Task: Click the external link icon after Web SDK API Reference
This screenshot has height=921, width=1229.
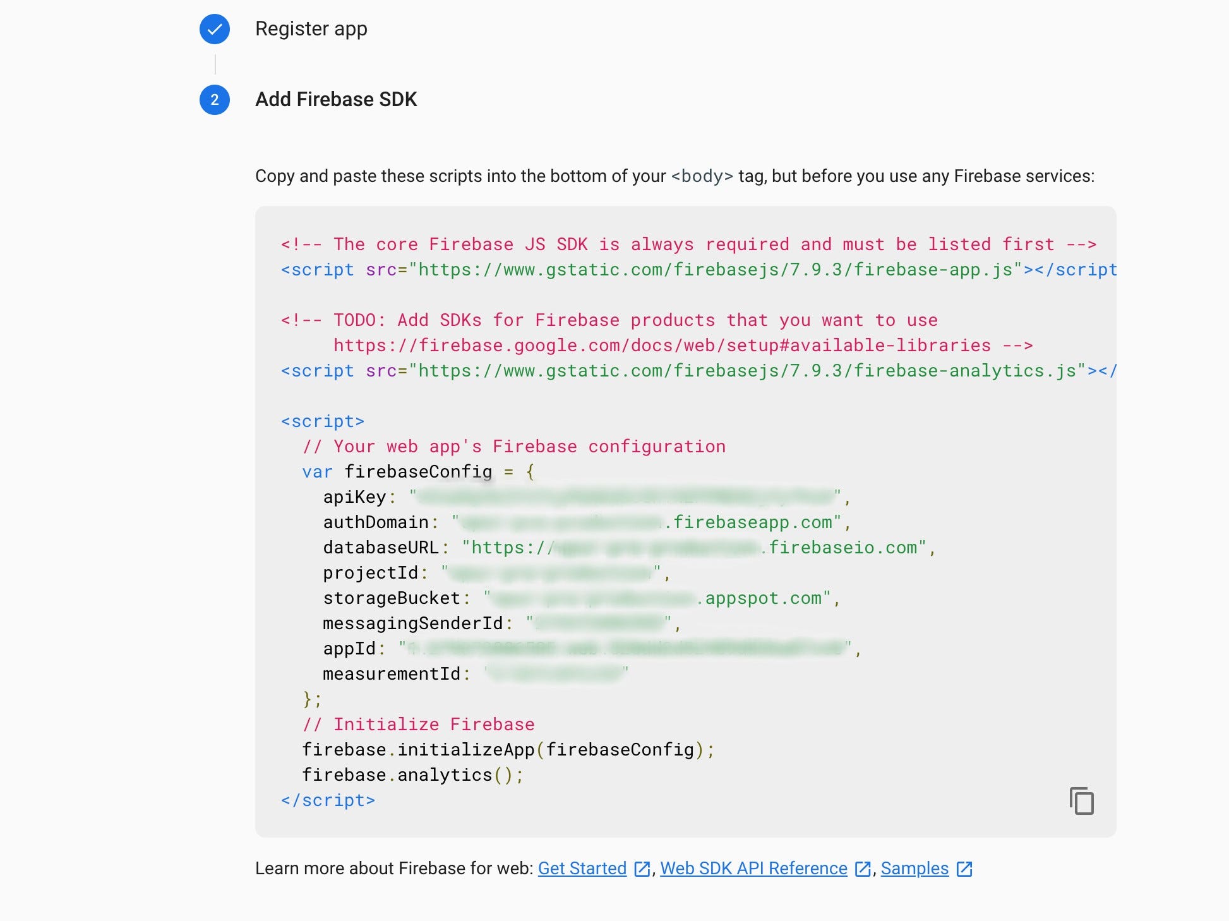Action: 863,869
